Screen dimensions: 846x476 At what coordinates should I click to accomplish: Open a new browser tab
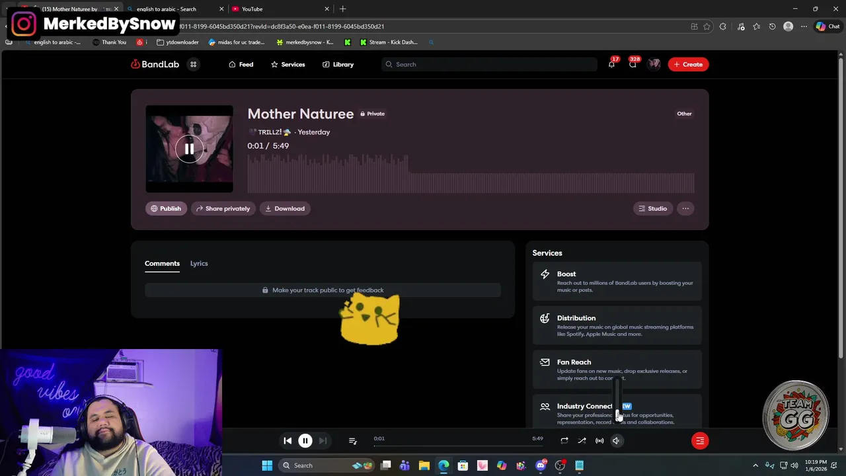tap(342, 9)
